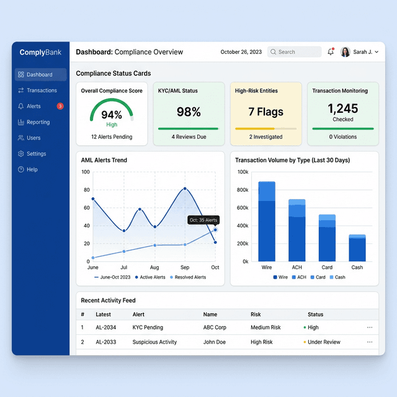Sort by the Name column header

210,314
